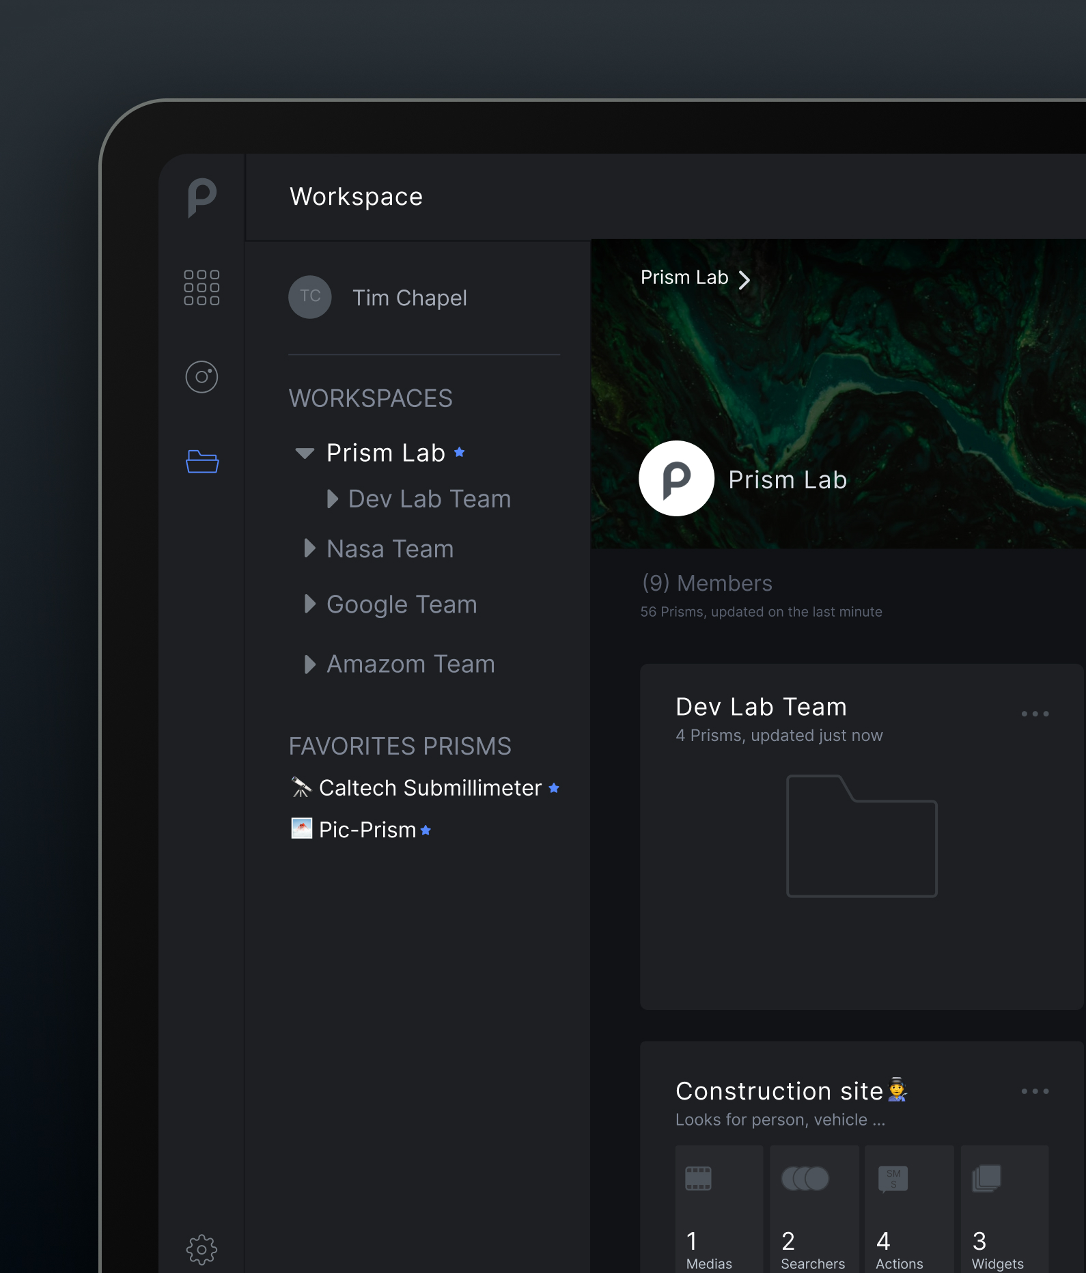This screenshot has width=1086, height=1273.
Task: Select Prism Lab in workspaces tree
Action: (x=386, y=453)
